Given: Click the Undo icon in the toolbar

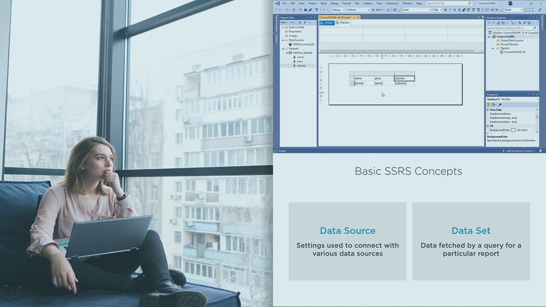Looking at the screenshot, I should (316, 10).
